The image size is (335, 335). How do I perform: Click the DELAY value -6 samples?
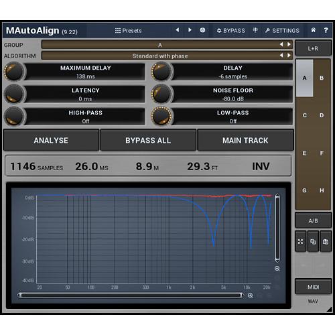click(x=232, y=76)
